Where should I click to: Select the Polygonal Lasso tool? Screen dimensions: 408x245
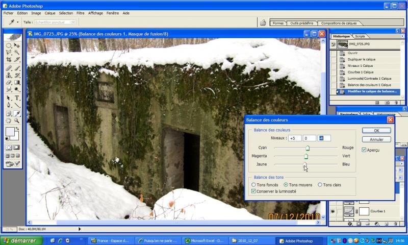[x=9, y=53]
